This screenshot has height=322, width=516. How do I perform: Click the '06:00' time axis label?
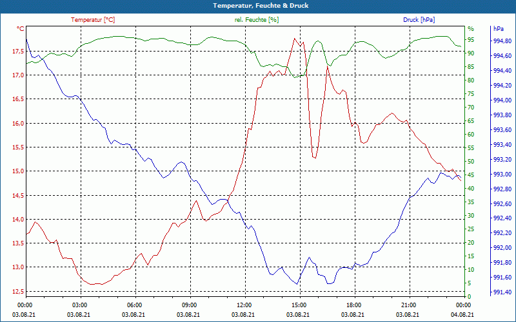pos(134,305)
